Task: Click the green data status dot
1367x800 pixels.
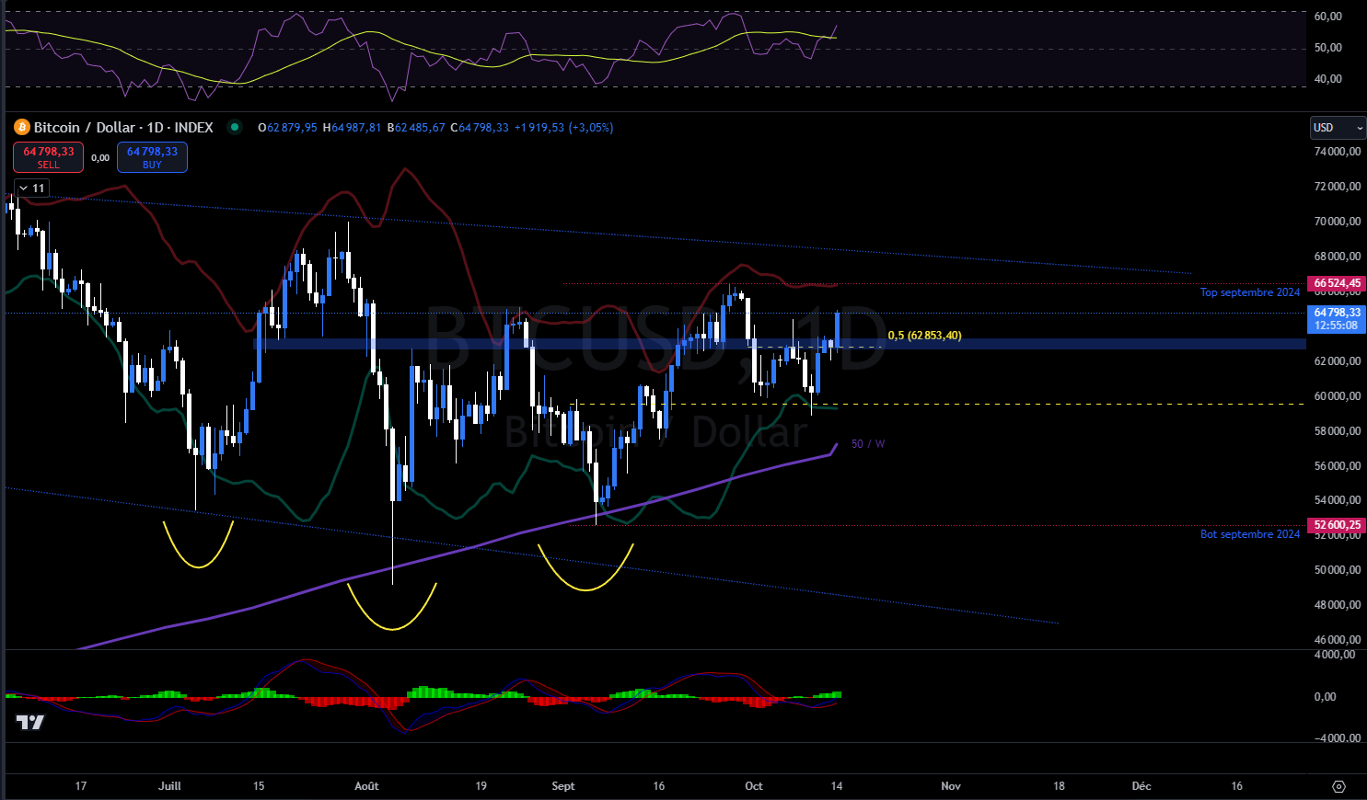Action: 234,127
